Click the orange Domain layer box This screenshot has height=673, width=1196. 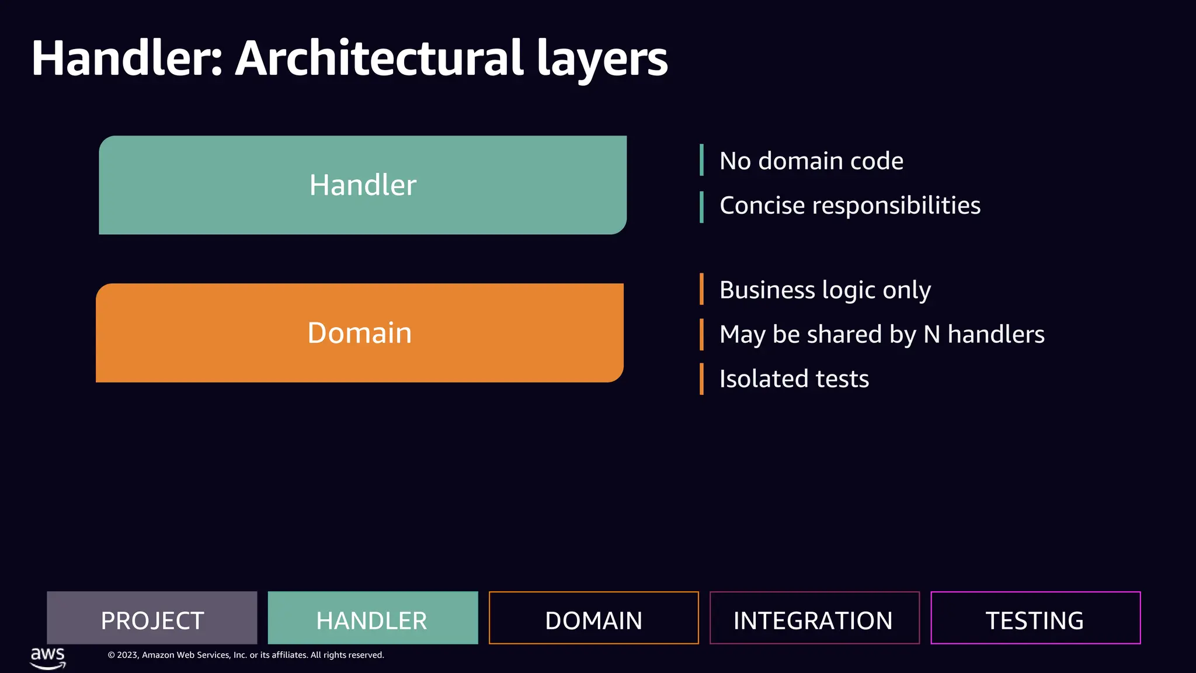pyautogui.click(x=360, y=333)
